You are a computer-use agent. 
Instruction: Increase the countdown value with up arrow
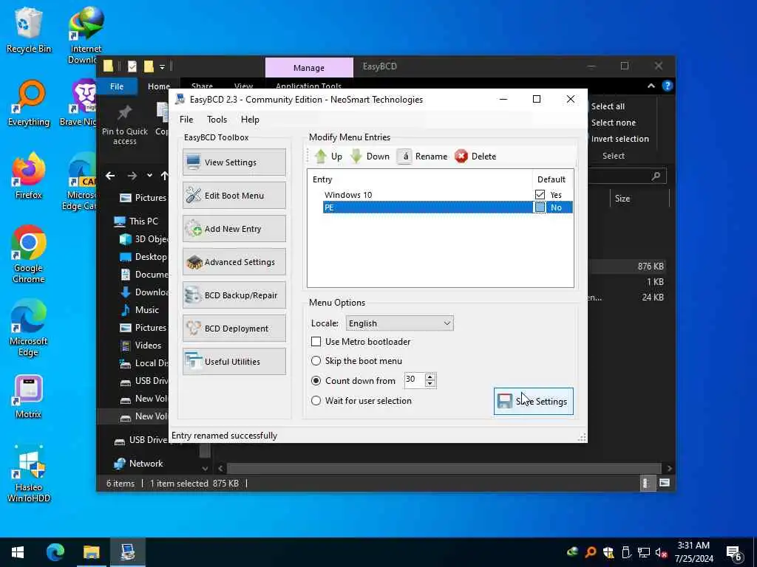[430, 377]
